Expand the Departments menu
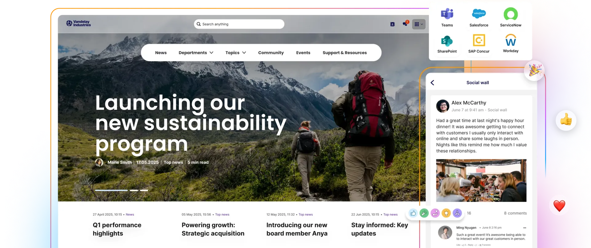This screenshot has height=248, width=591. (196, 53)
